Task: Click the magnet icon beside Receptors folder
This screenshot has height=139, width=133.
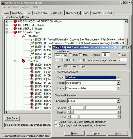Action: point(24,61)
